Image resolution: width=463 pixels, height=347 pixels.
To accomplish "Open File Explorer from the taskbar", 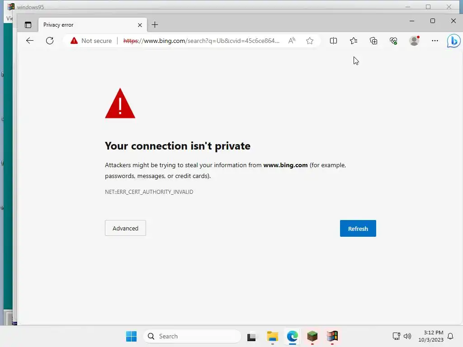I will pos(273,336).
